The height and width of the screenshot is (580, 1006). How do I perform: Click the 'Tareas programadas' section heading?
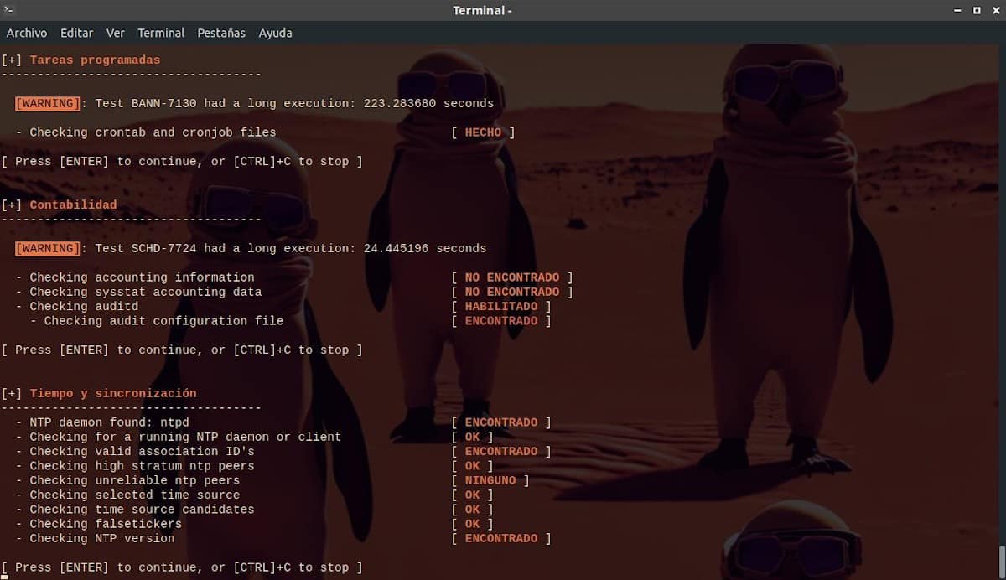pos(95,60)
